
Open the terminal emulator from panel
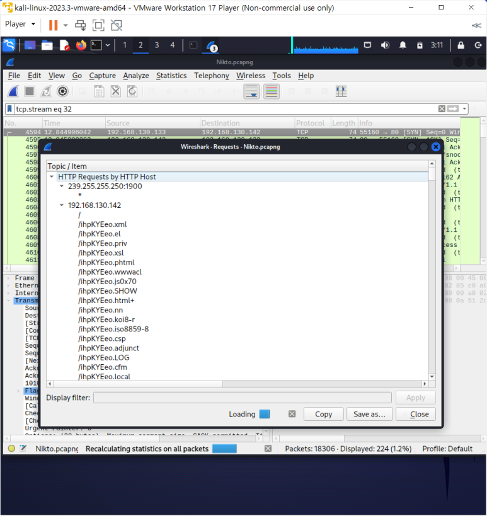pyautogui.click(x=96, y=45)
